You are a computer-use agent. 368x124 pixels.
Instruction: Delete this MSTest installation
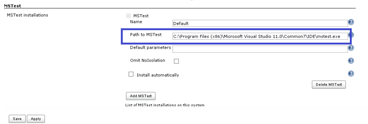[329, 85]
